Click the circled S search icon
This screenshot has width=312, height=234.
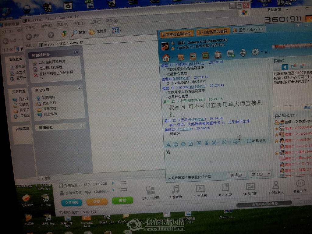[224, 142]
